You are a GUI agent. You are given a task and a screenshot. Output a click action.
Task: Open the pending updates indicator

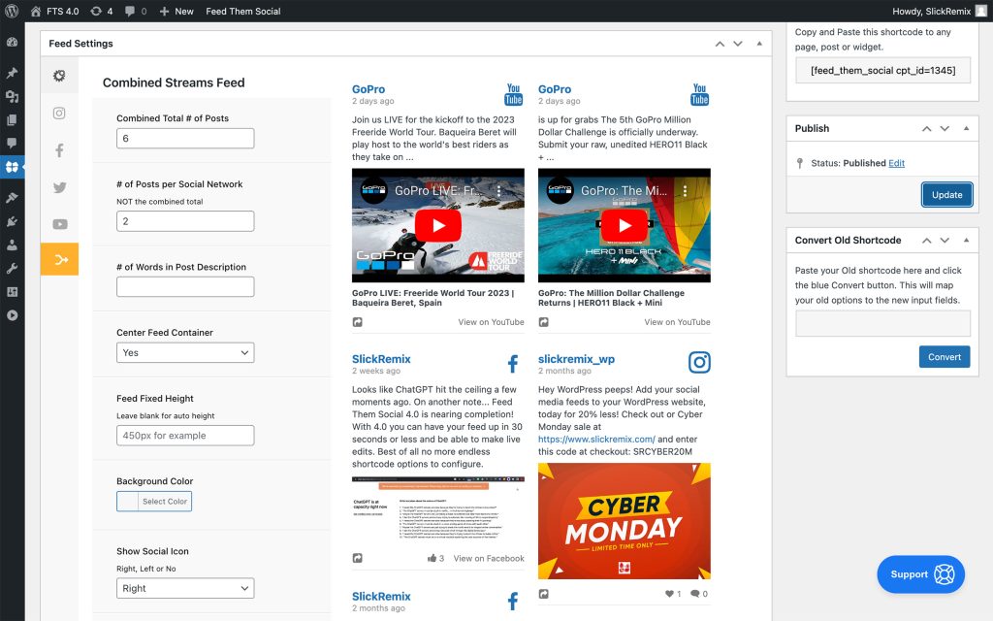[x=101, y=11]
